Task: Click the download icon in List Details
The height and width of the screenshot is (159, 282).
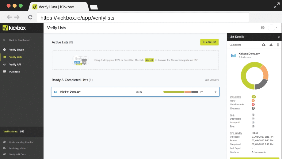Action: click(271, 45)
